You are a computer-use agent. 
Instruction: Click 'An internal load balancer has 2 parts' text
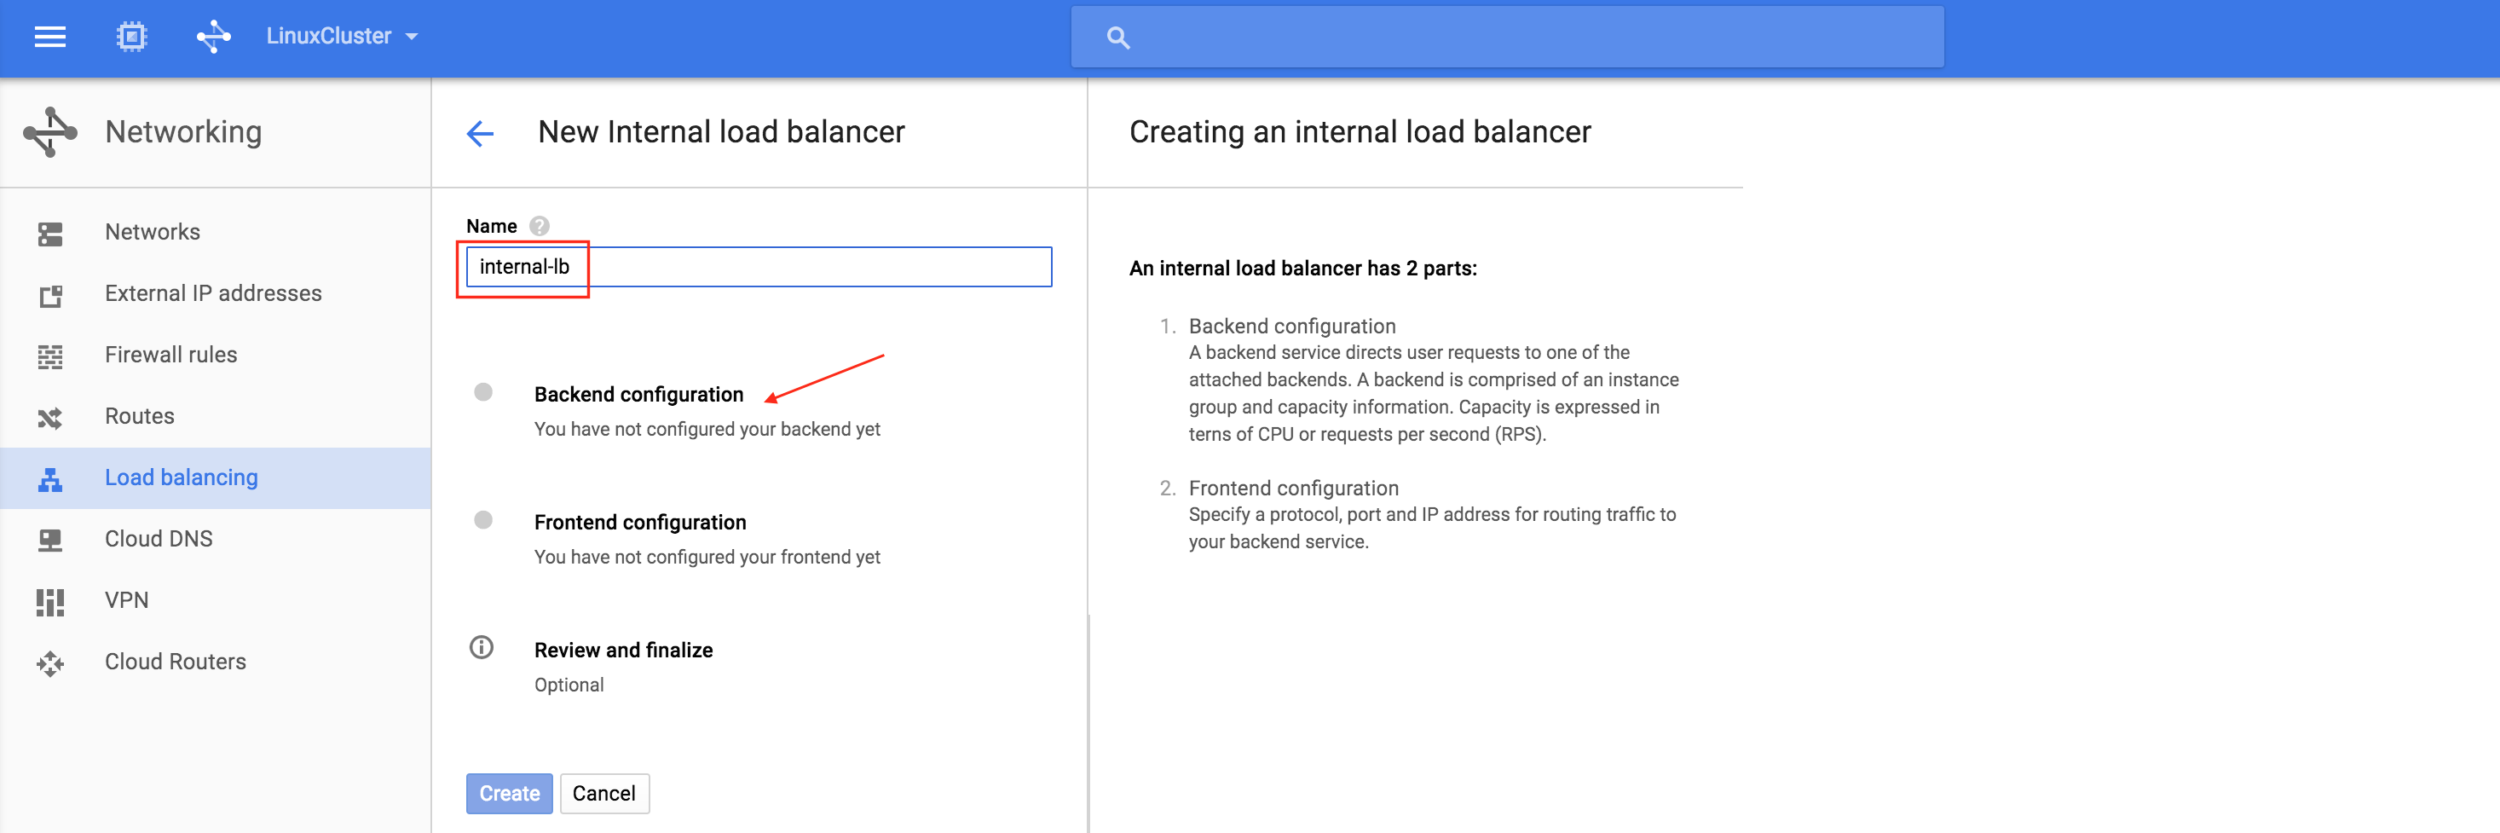1302,269
